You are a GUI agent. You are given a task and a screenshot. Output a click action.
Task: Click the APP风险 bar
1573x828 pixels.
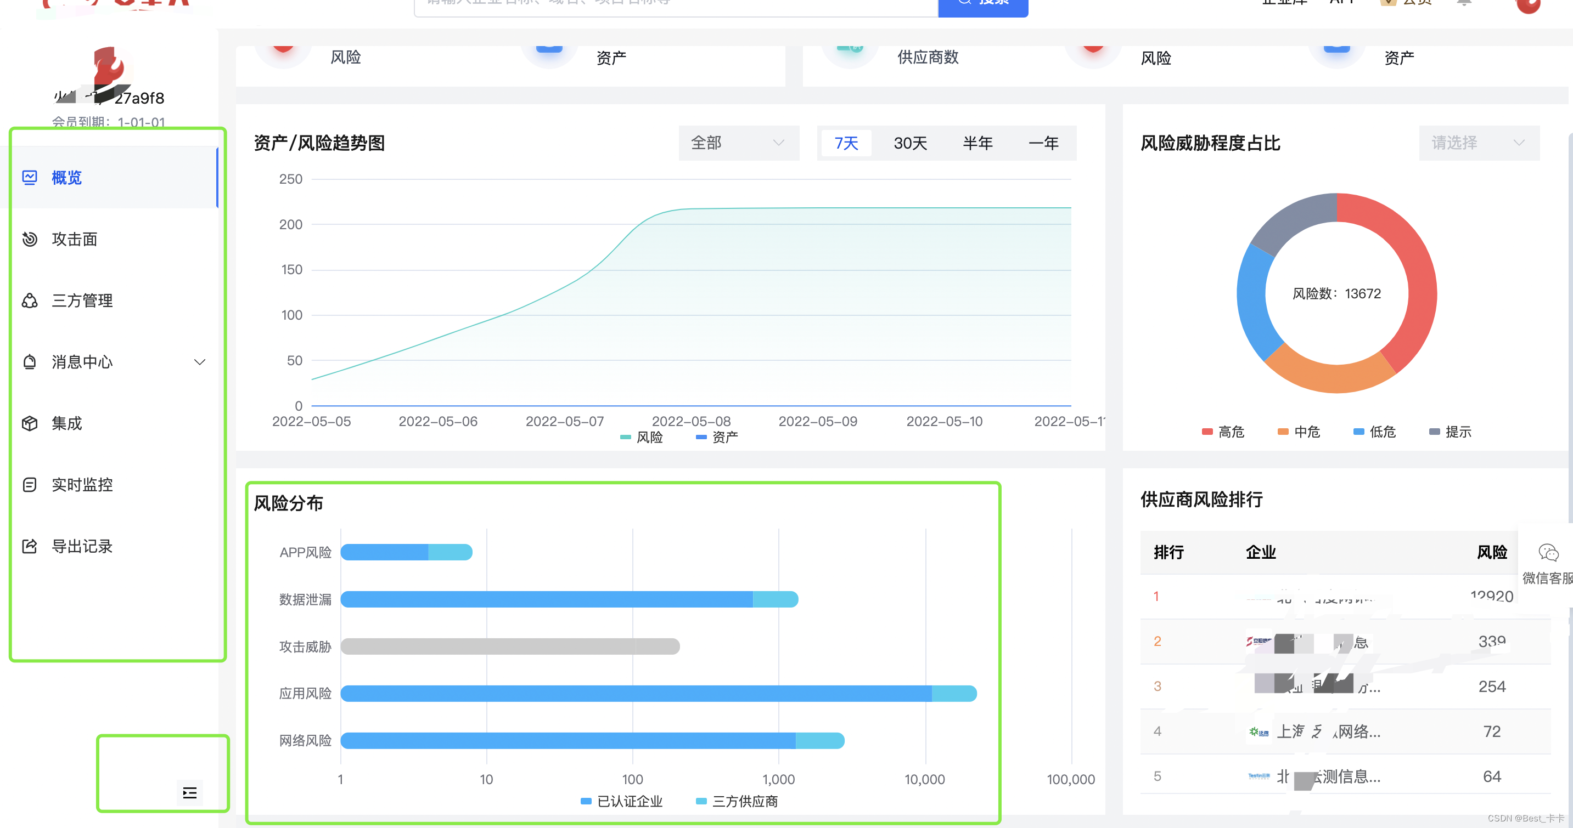coord(406,552)
